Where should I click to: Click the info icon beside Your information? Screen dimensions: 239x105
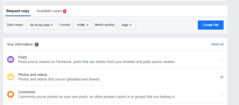(x=37, y=45)
